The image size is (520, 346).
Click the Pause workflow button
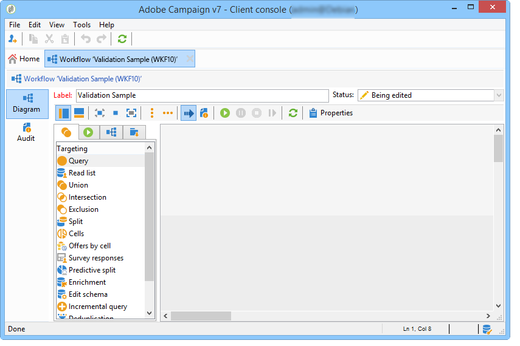pos(241,114)
